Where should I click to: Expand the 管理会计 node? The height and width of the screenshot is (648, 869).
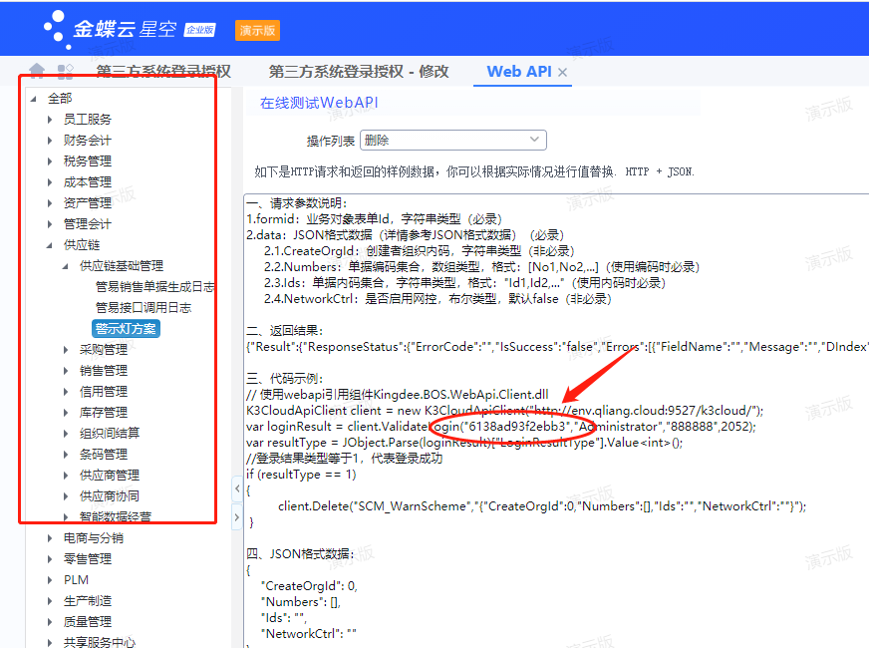tap(50, 224)
